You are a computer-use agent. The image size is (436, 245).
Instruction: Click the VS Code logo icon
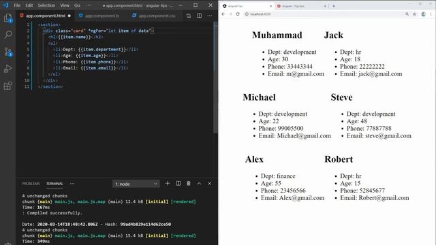coord(6,5)
